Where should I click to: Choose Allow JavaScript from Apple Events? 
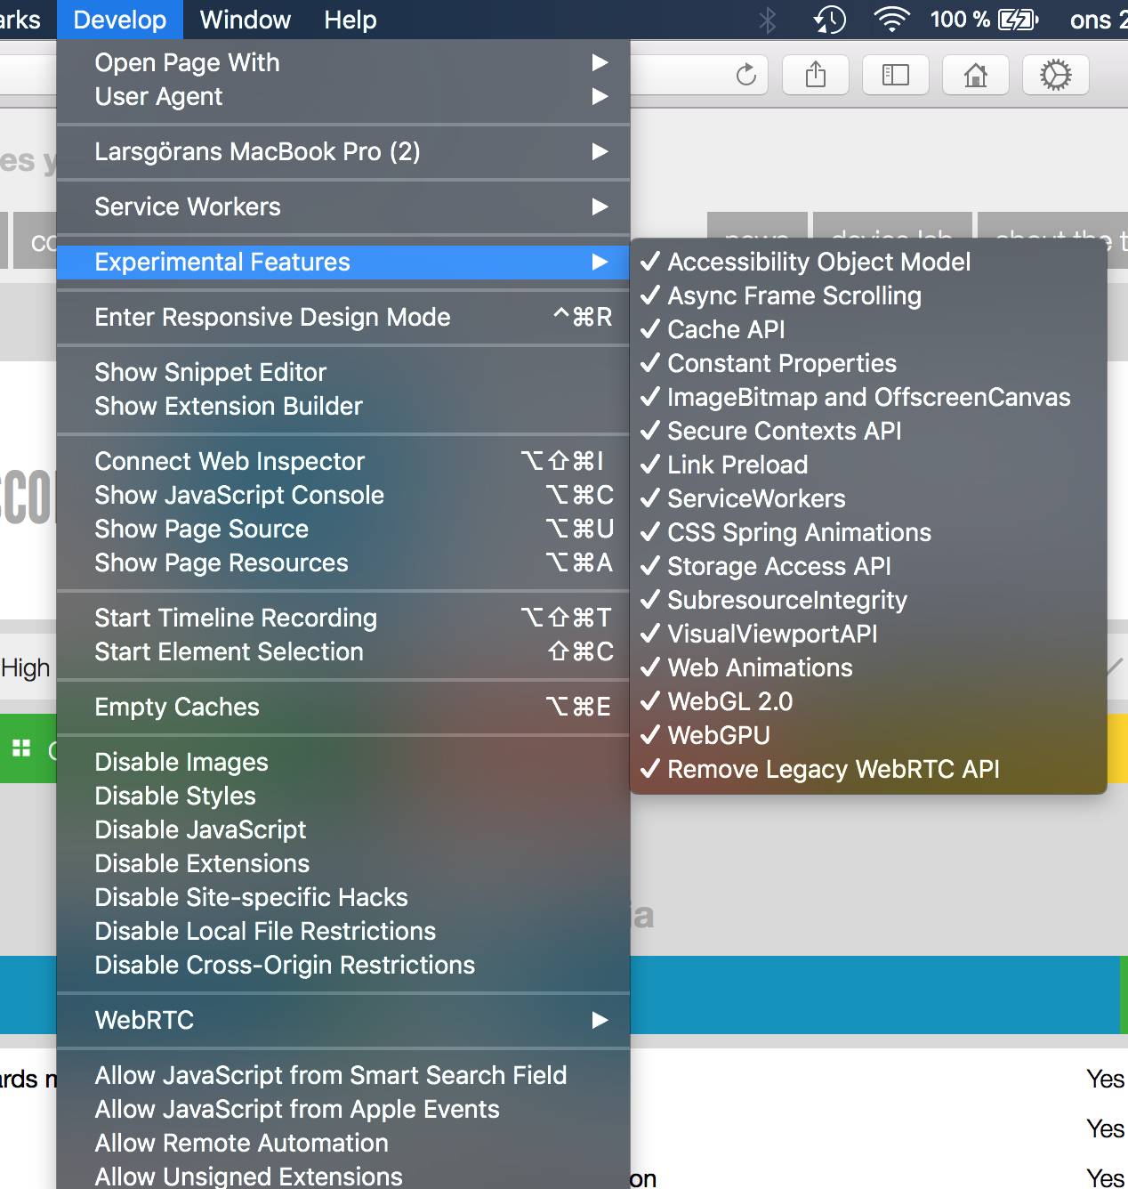[x=343, y=1109]
